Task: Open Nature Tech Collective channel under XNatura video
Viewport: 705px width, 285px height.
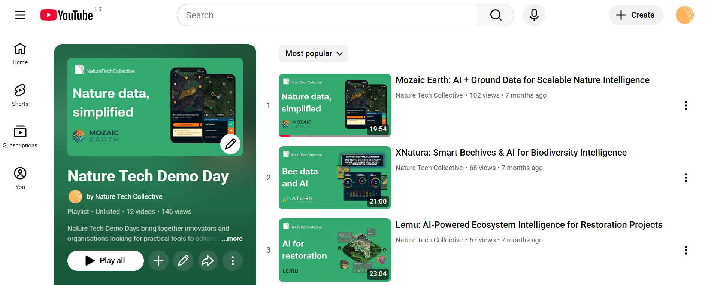Action: pyautogui.click(x=429, y=168)
